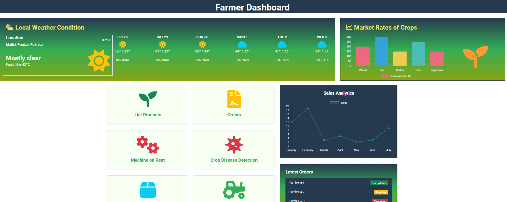Click the cloud icon for MON 1
Viewport: 507px width, 202px height.
click(x=242, y=44)
